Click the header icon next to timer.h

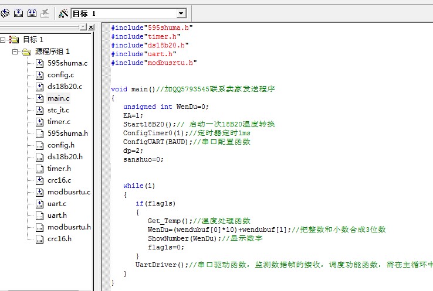pyautogui.click(x=39, y=169)
